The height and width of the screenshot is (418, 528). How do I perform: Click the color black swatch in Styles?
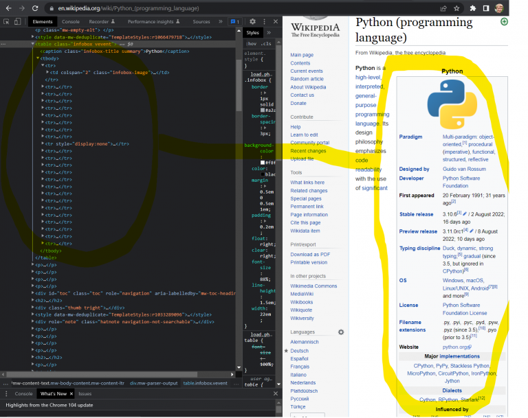263,174
